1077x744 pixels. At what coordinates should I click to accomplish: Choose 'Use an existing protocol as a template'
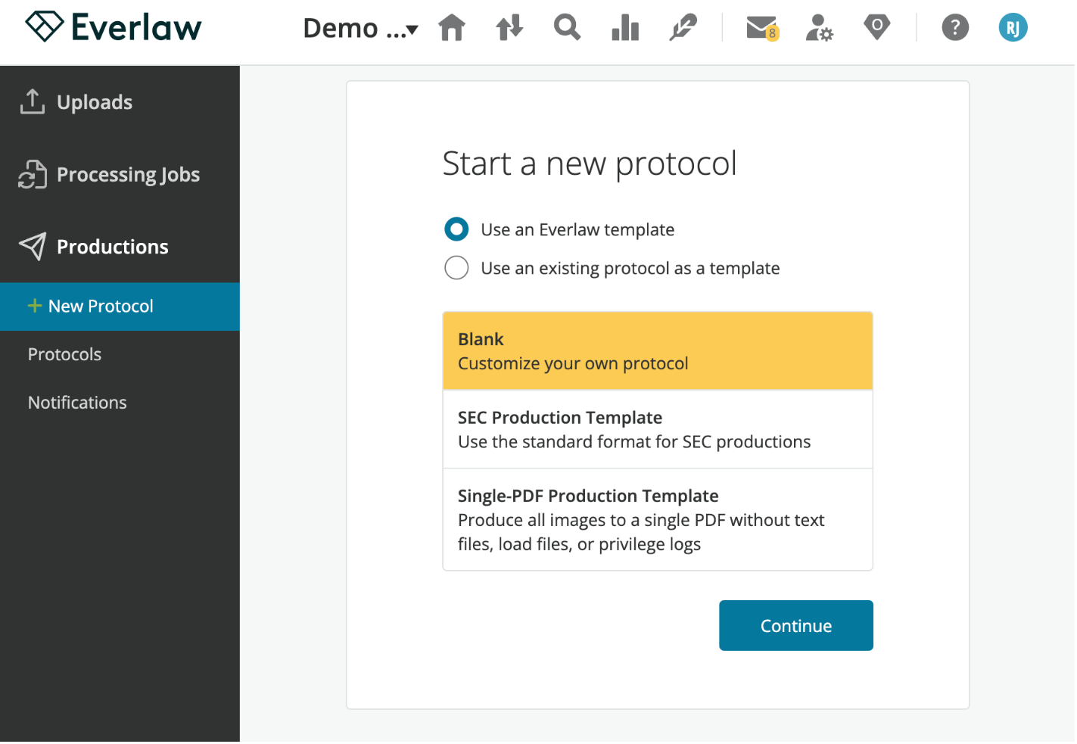(456, 267)
